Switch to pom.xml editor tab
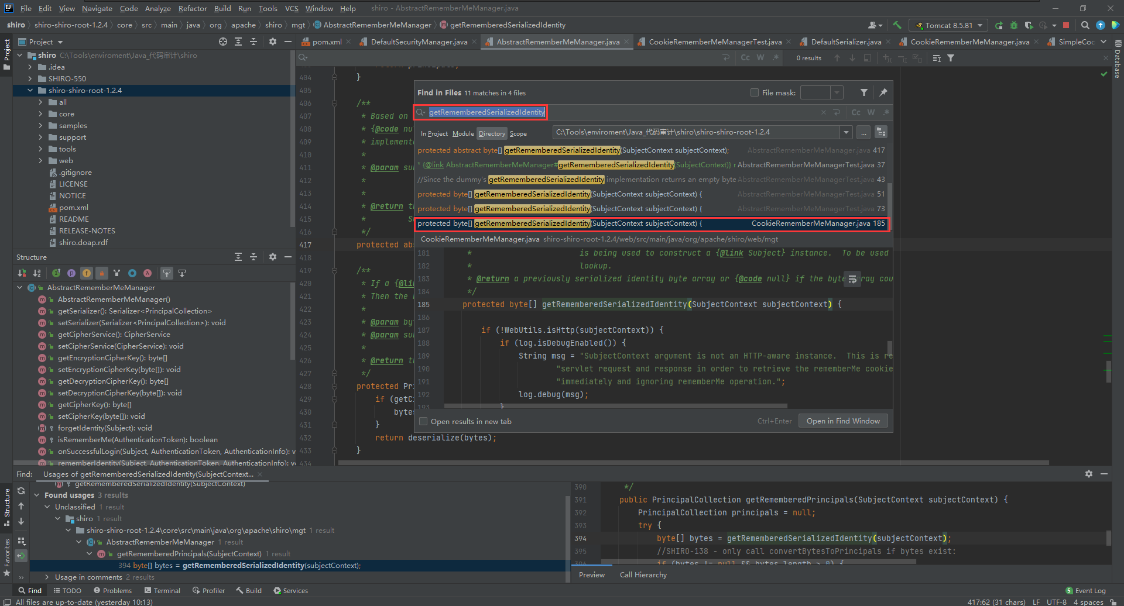Image resolution: width=1124 pixels, height=606 pixels. click(327, 42)
